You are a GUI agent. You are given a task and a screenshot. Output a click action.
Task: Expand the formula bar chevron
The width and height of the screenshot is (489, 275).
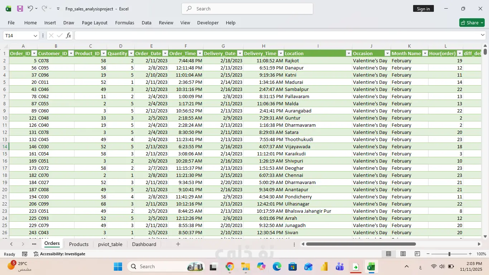coord(483,35)
